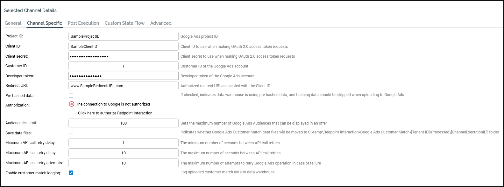Click the Audience list limit field
The image size is (504, 187).
coord(123,123)
